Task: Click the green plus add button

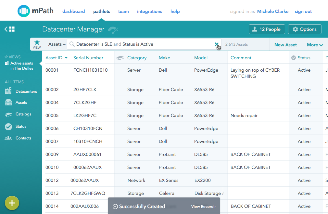Action: [x=12, y=203]
